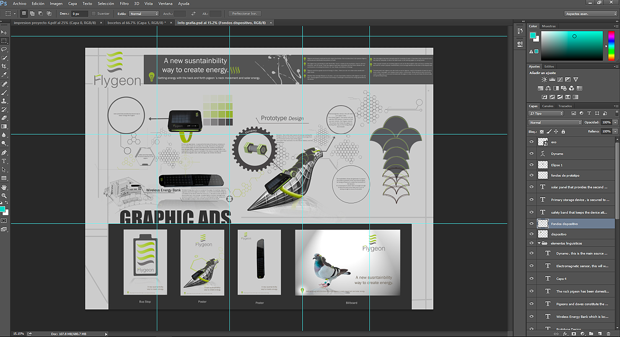Screen dimensions: 620x337
Task: Open the layer blend mode Normal dropdown
Action: pyautogui.click(x=555, y=122)
